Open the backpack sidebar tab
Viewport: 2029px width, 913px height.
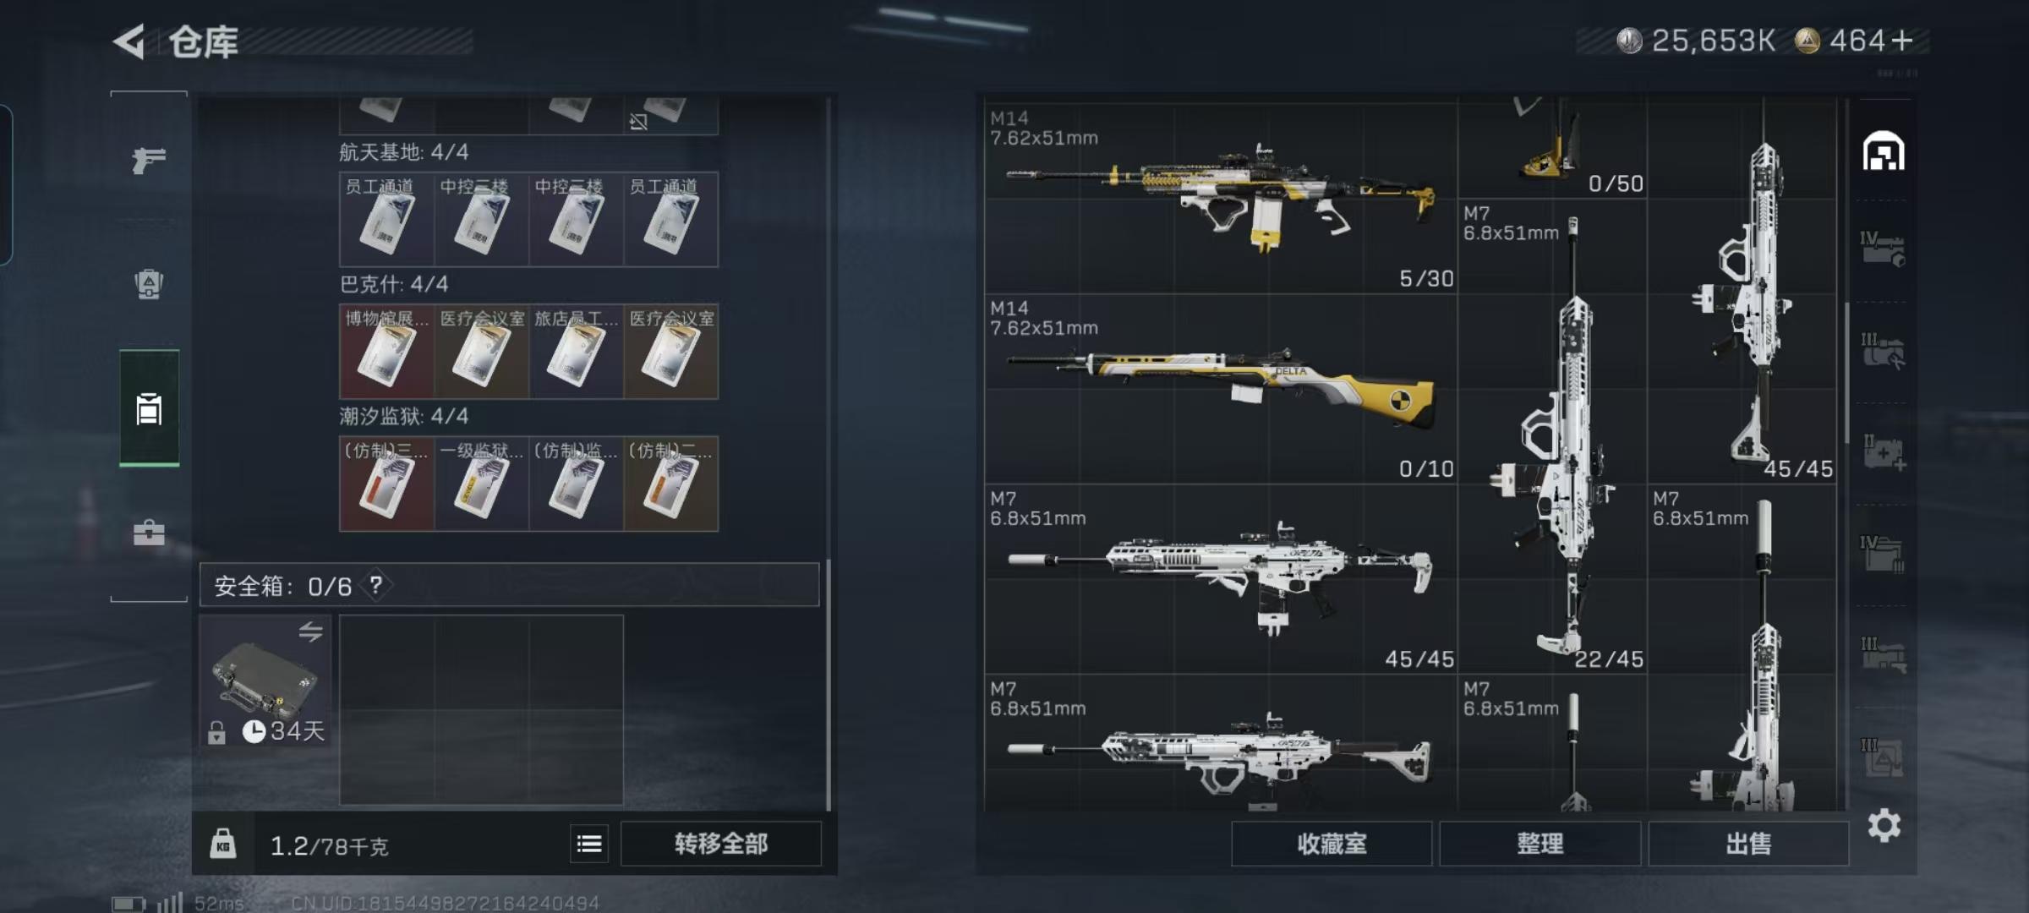coord(149,283)
